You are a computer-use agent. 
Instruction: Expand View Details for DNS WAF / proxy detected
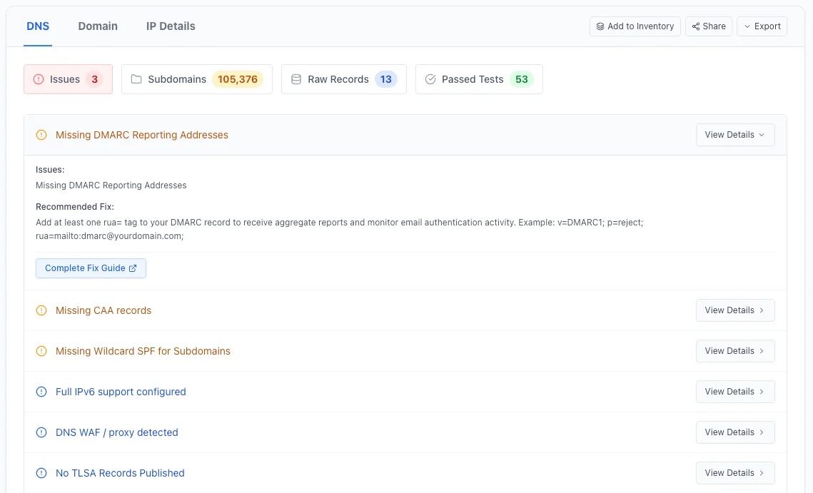click(735, 432)
